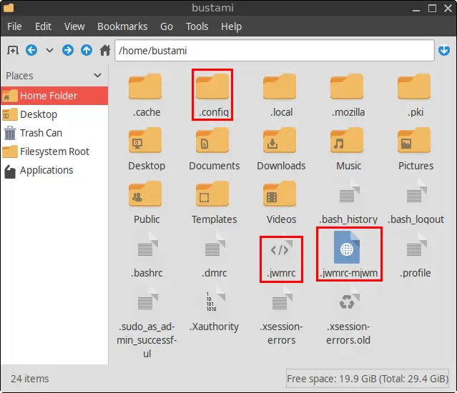Select the .xsession-errors.old recycle file icon

(x=348, y=300)
